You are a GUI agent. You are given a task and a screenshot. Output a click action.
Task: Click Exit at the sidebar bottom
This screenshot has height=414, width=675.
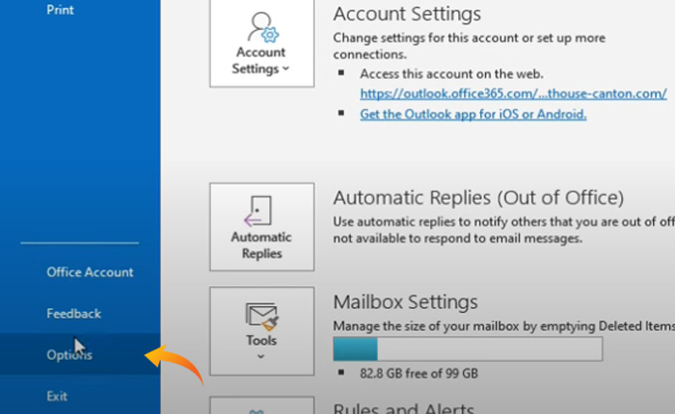point(57,396)
